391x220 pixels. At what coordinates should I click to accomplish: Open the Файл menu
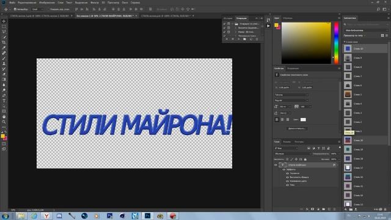tap(12, 2)
